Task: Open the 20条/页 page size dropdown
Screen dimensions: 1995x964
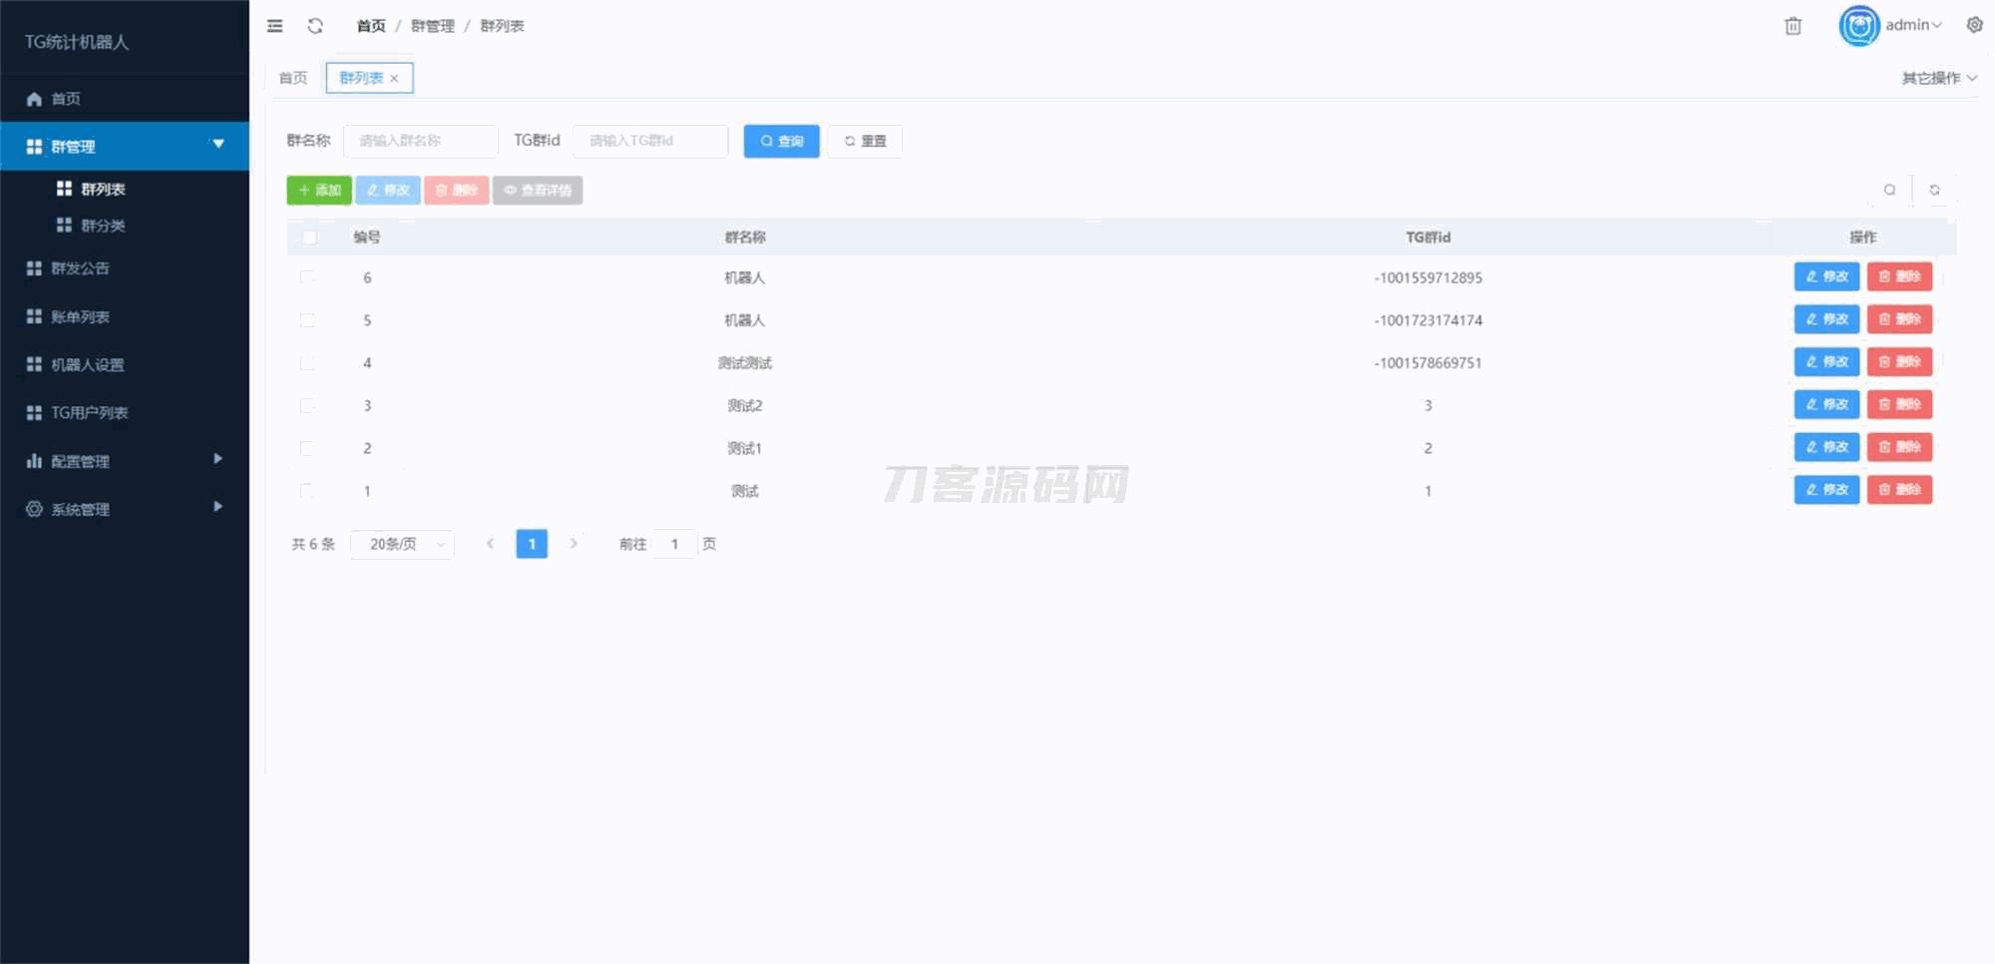Action: point(402,544)
